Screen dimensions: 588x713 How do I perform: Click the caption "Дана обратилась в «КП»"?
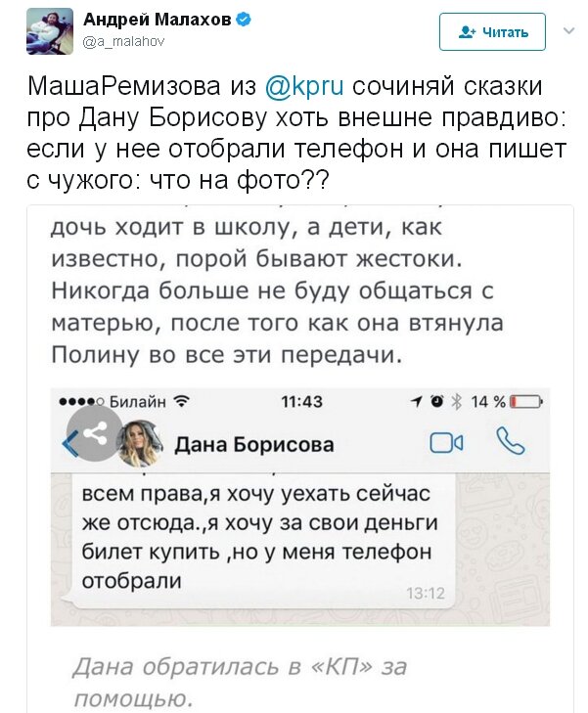(239, 668)
